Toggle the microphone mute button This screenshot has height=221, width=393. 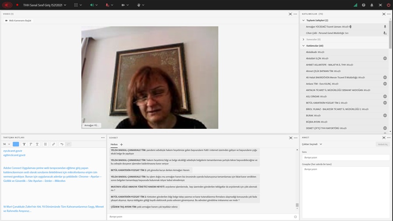(107, 5)
